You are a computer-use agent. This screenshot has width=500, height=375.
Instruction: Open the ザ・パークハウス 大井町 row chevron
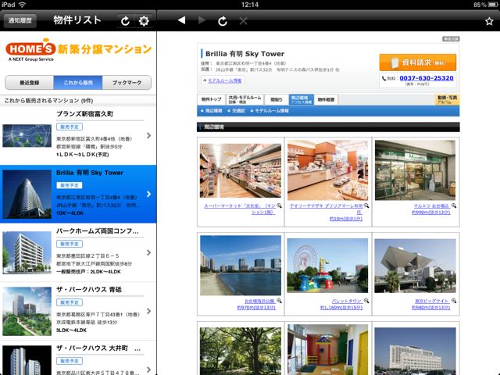pos(148,370)
